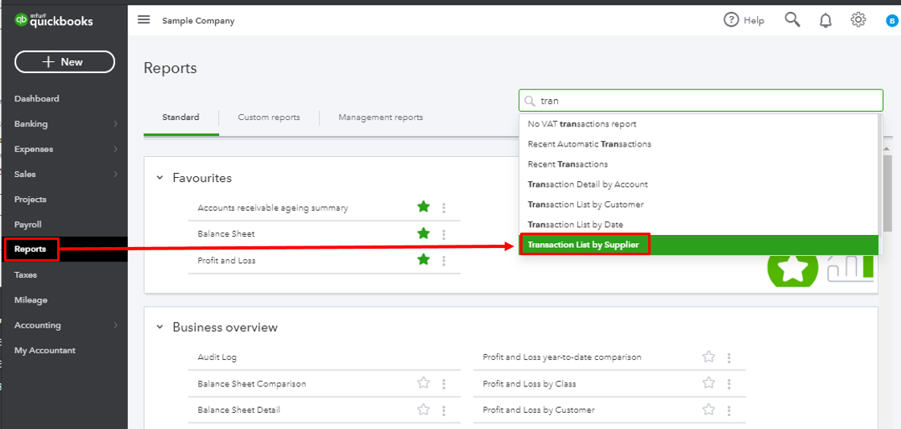Viewport: 901px width, 429px height.
Task: Switch to the Management reports tab
Action: click(380, 118)
